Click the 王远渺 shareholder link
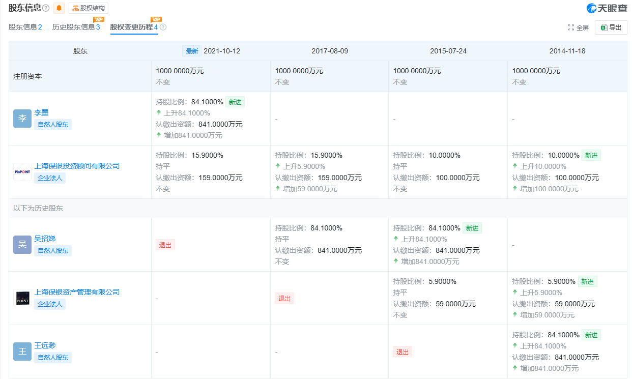The width and height of the screenshot is (632, 379). (45, 345)
